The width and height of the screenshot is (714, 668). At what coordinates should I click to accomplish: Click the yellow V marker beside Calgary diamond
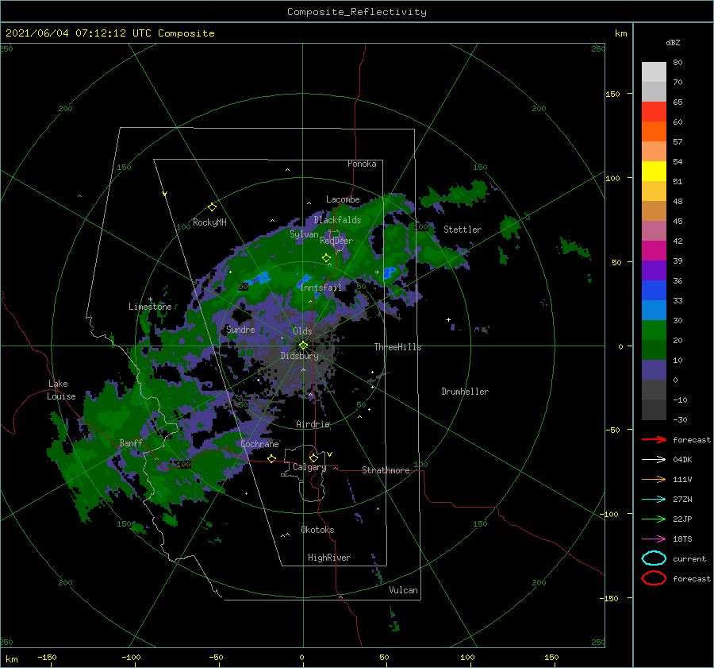pos(329,454)
